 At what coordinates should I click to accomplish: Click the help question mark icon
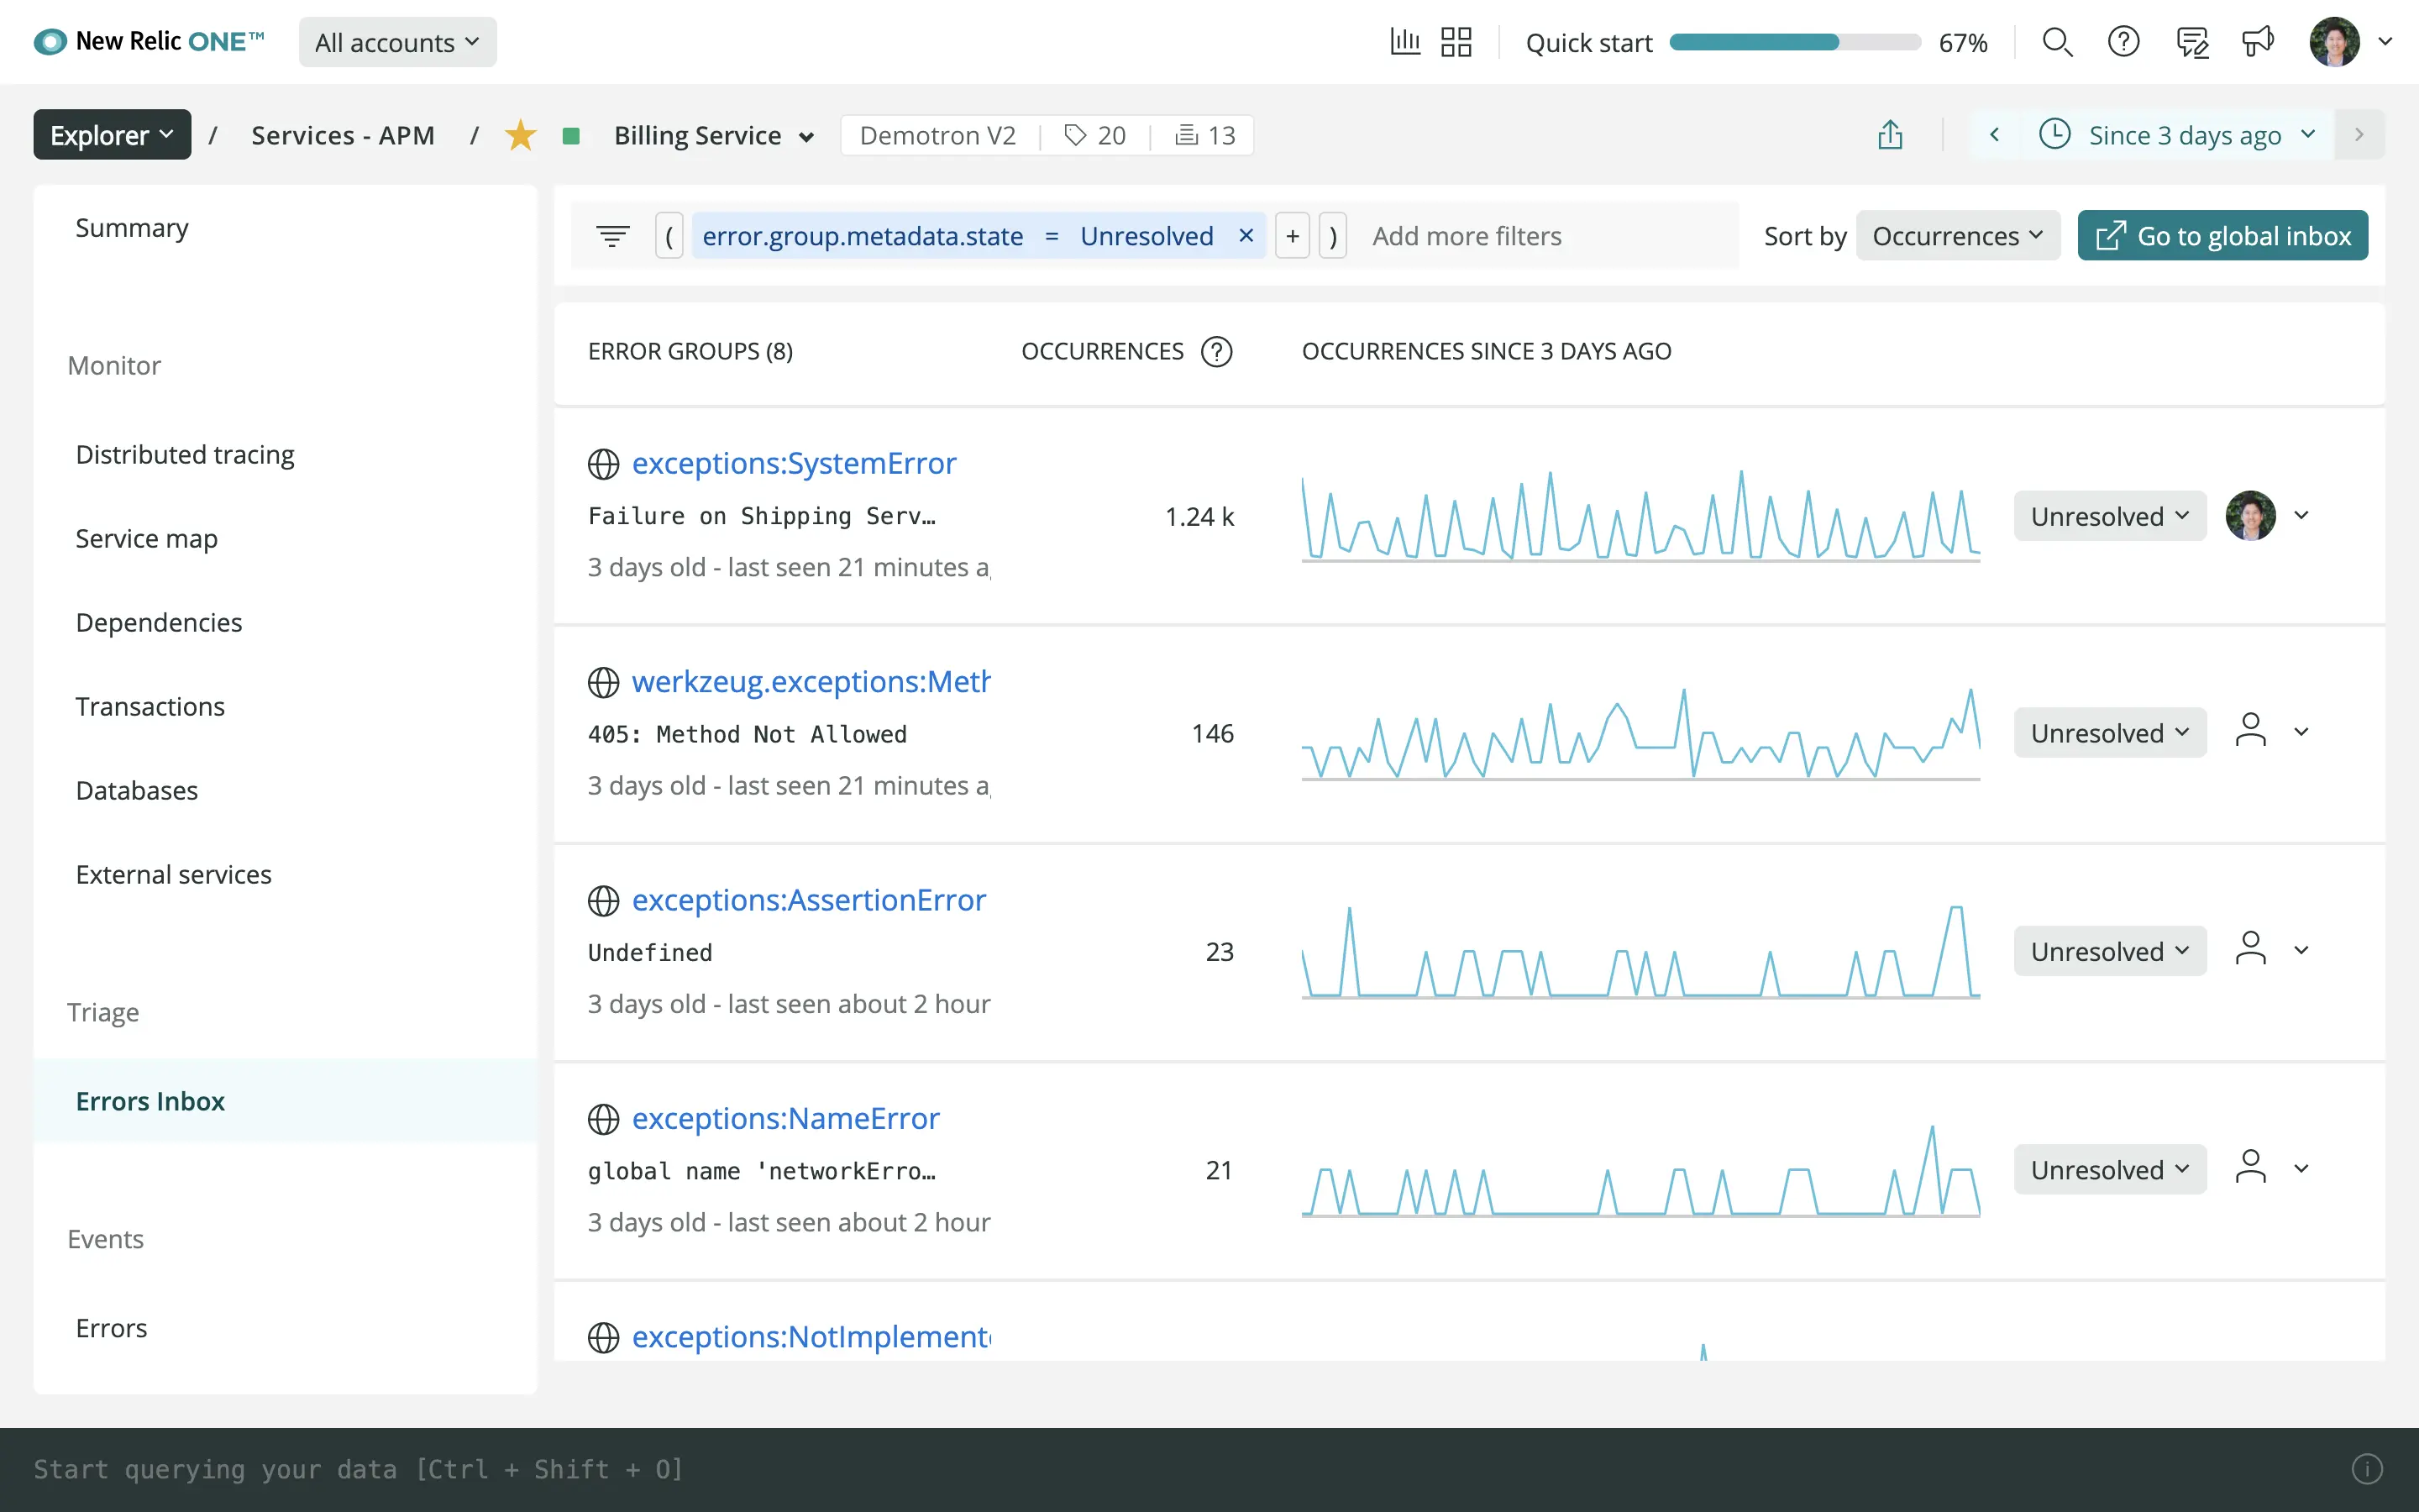click(x=2123, y=42)
